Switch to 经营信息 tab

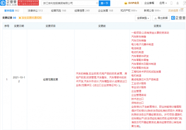click(82, 11)
